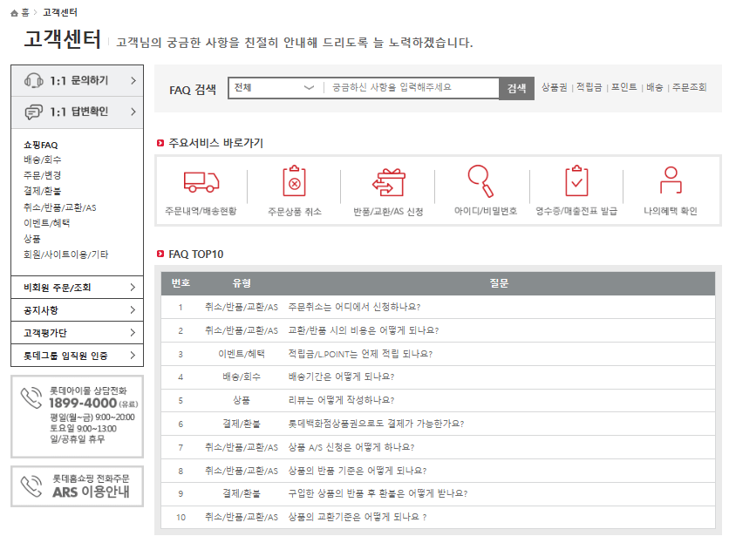The image size is (729, 543).
Task: Click the 상품권 quick keyword link
Action: (x=555, y=87)
